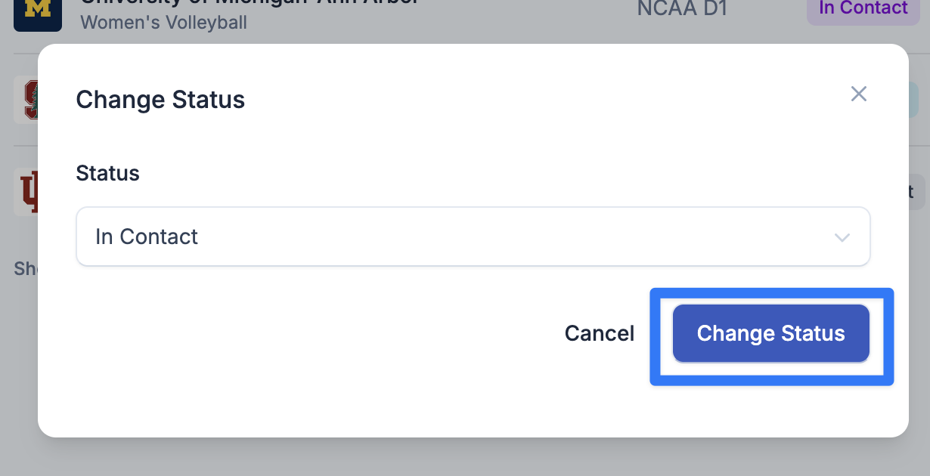The width and height of the screenshot is (930, 476).
Task: Click the partially hidden Indiana University trident logo
Action: [x=26, y=191]
